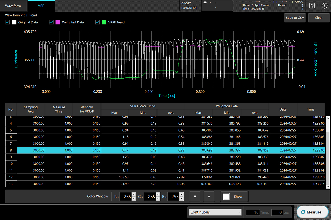331x220 pixels.
Task: Click scrollbar up arrow in table
Action: click(x=327, y=117)
